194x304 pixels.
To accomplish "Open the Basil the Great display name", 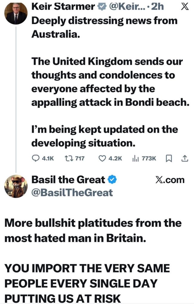I will [69, 180].
